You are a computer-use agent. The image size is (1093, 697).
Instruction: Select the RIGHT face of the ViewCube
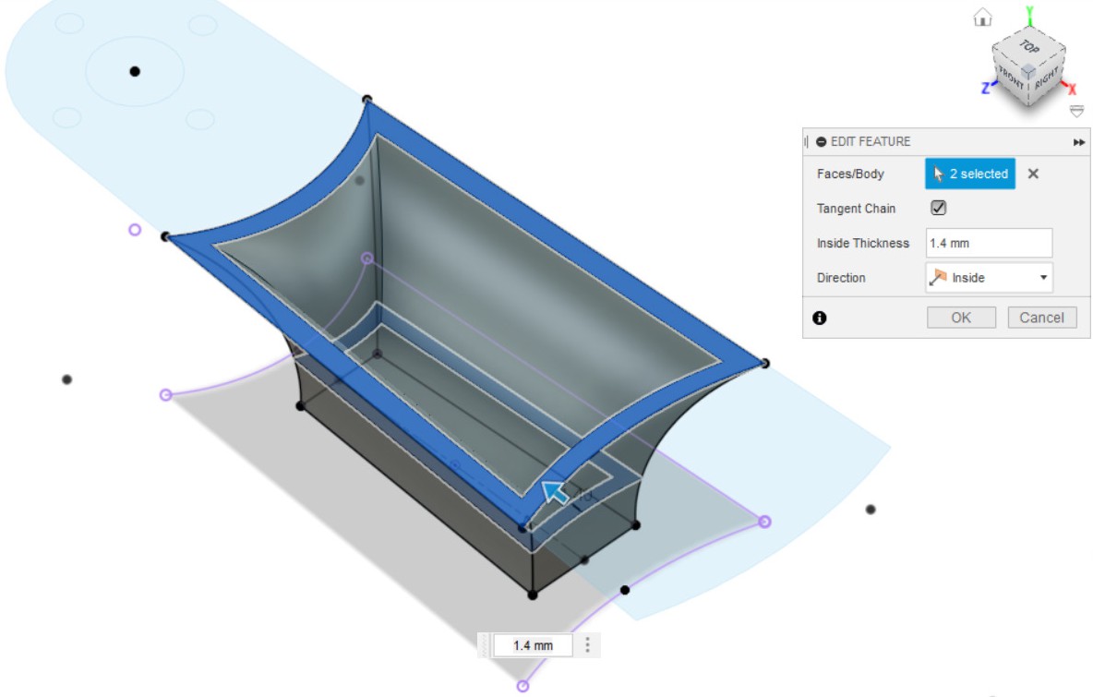(1046, 78)
